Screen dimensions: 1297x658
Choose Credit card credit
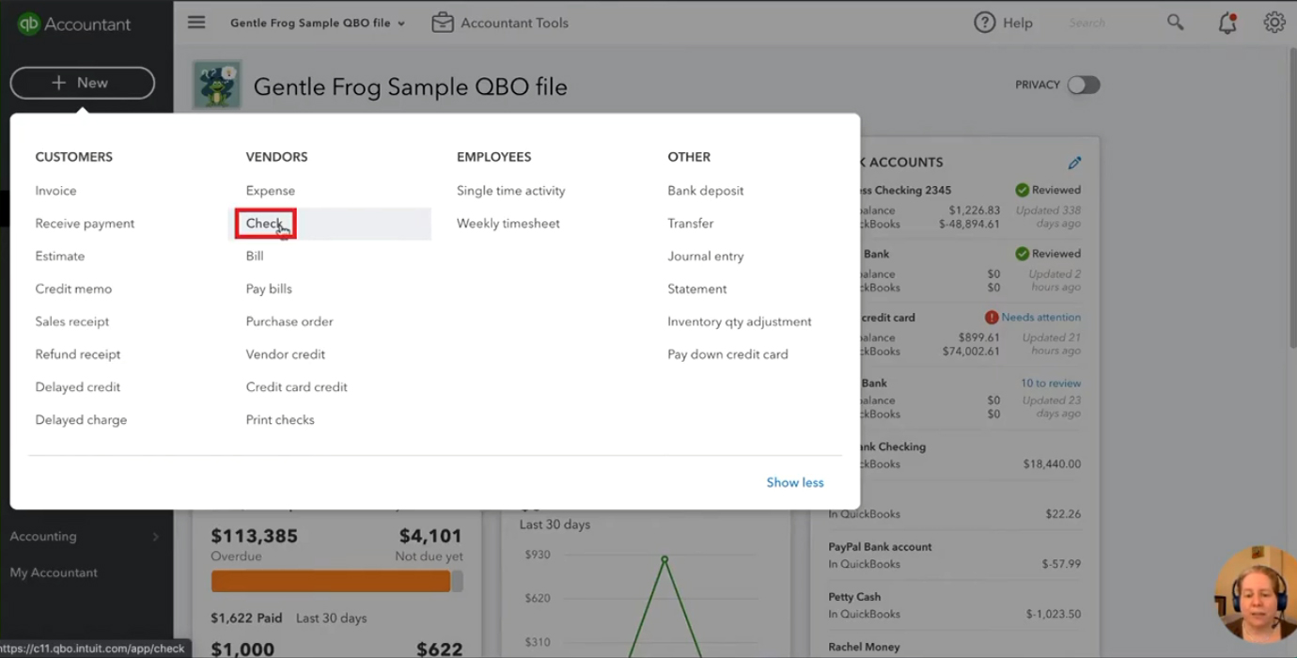point(297,387)
